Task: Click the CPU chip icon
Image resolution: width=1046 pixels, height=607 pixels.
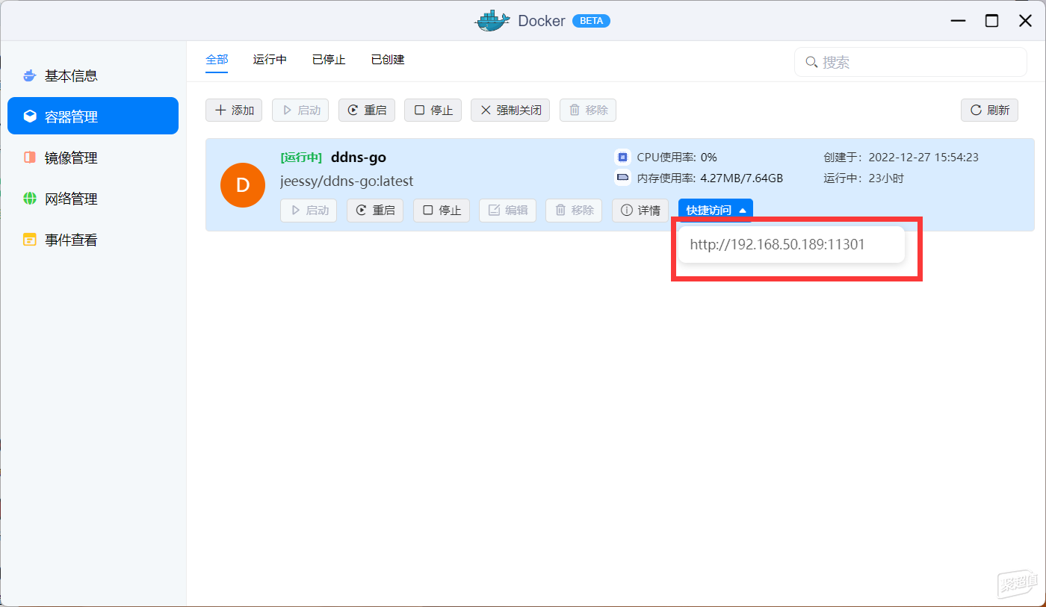Action: pyautogui.click(x=622, y=157)
